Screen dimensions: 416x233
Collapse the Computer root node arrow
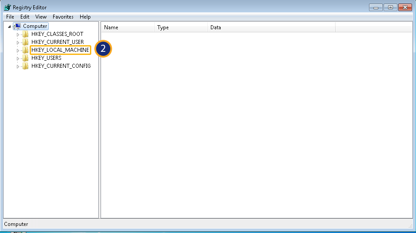pos(10,27)
